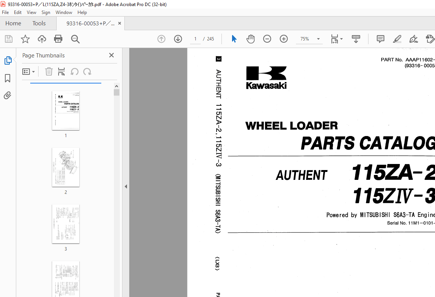435x297 pixels.
Task: Open the thumbnail options dropdown menu
Action: point(29,71)
